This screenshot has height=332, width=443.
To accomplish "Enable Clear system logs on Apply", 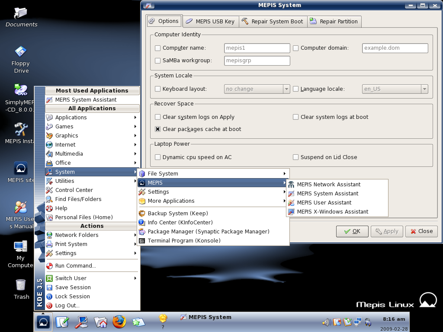I will point(157,117).
